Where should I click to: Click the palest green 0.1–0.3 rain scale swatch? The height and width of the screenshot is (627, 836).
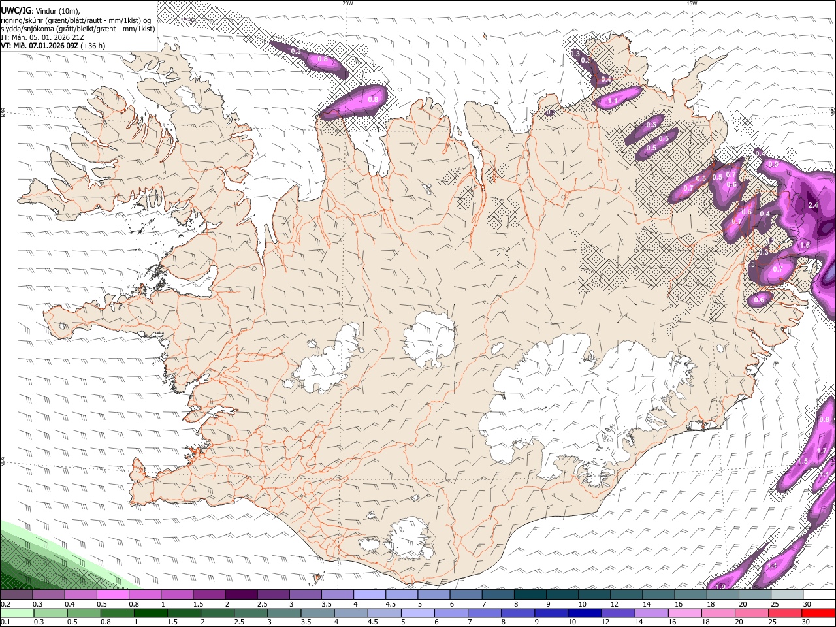pyautogui.click(x=17, y=613)
